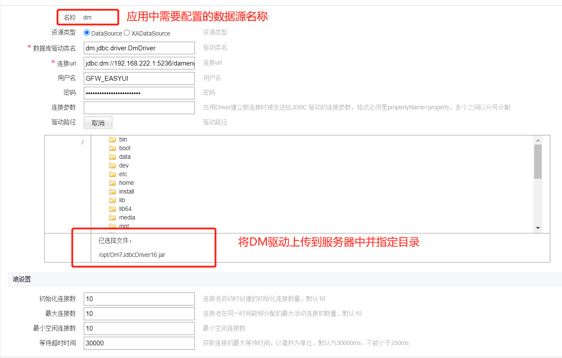Click the 等待超时时间 field showing 30000
The width and height of the screenshot is (562, 358).
click(x=139, y=343)
